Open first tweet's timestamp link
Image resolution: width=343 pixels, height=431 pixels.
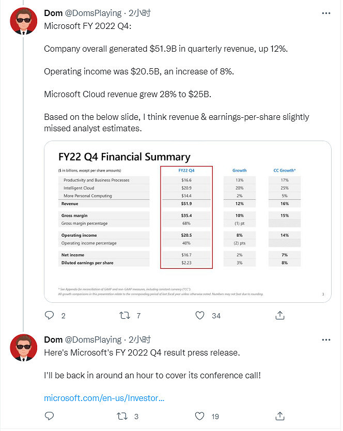(139, 13)
